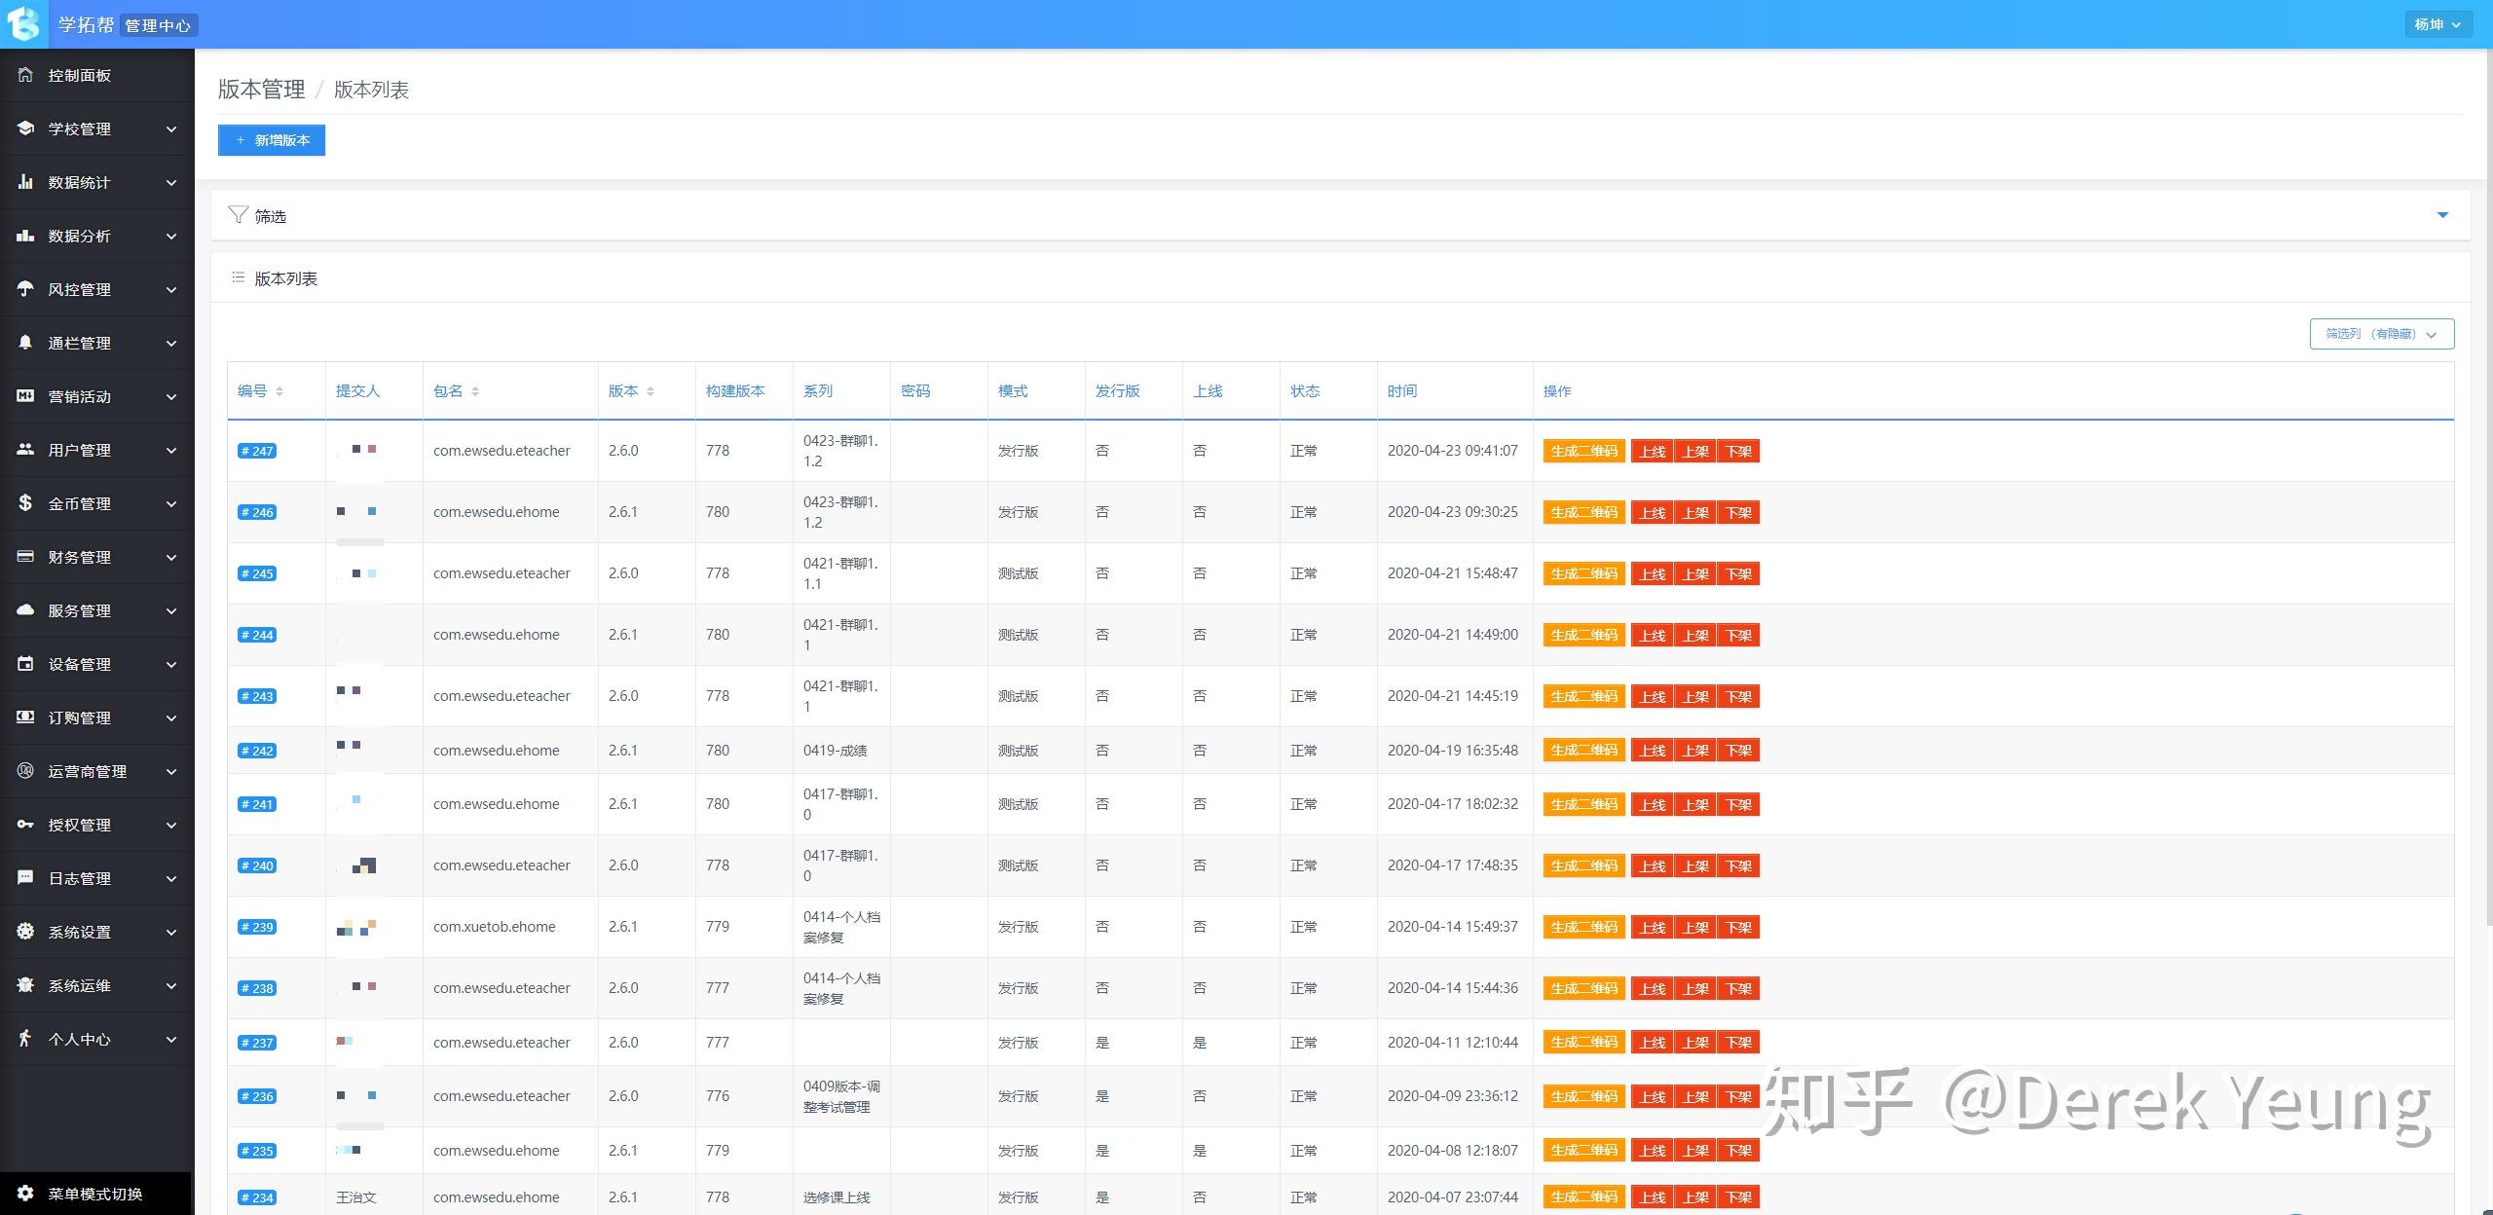2493x1215 pixels.
Task: Click the 风控管理 umbrella icon
Action: [25, 289]
